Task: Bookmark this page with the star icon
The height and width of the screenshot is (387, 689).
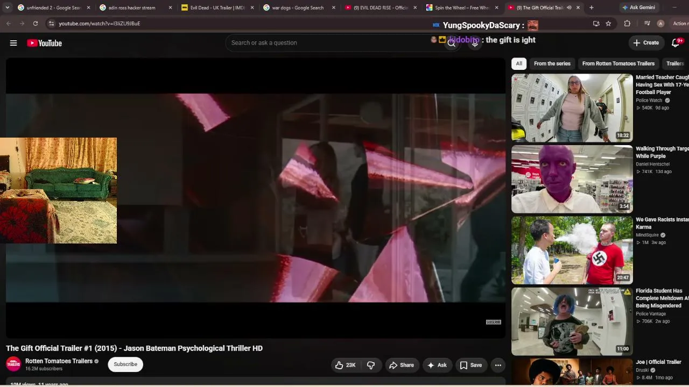Action: pyautogui.click(x=608, y=24)
